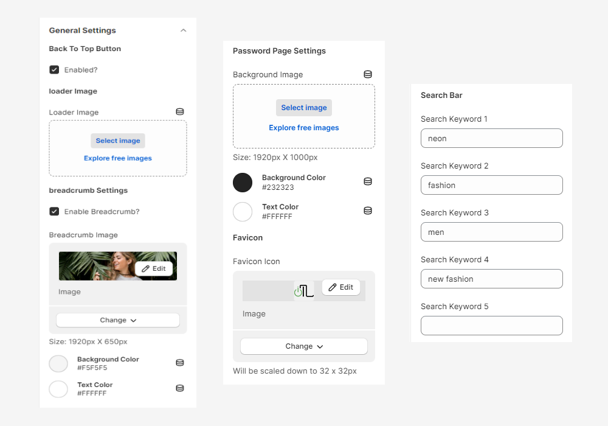Click the breadcrumb Settings heading
The height and width of the screenshot is (426, 608).
click(88, 190)
